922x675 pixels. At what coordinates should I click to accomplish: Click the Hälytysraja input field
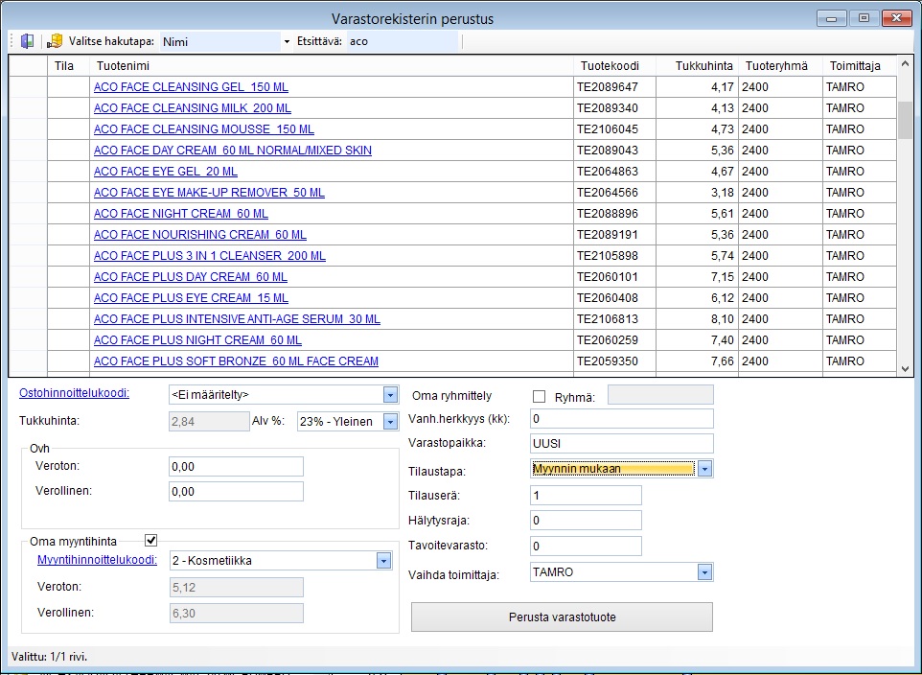586,521
